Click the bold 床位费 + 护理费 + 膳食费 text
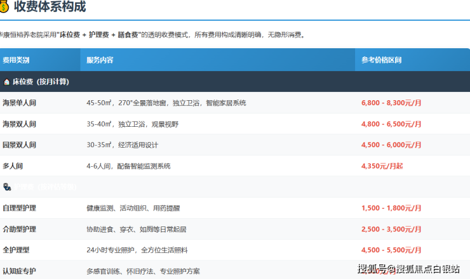470x279 pixels. (x=99, y=35)
